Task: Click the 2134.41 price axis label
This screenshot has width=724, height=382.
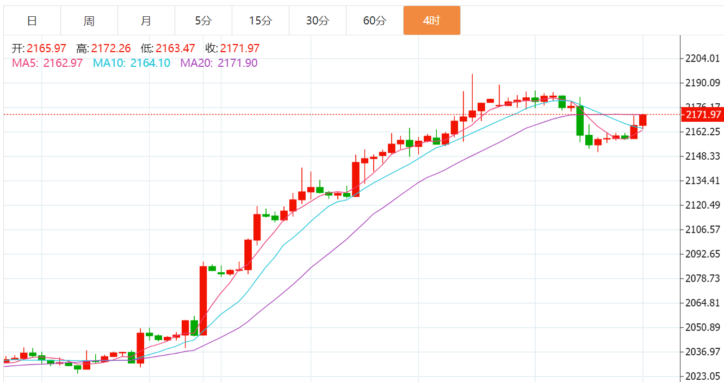Action: pyautogui.click(x=704, y=181)
